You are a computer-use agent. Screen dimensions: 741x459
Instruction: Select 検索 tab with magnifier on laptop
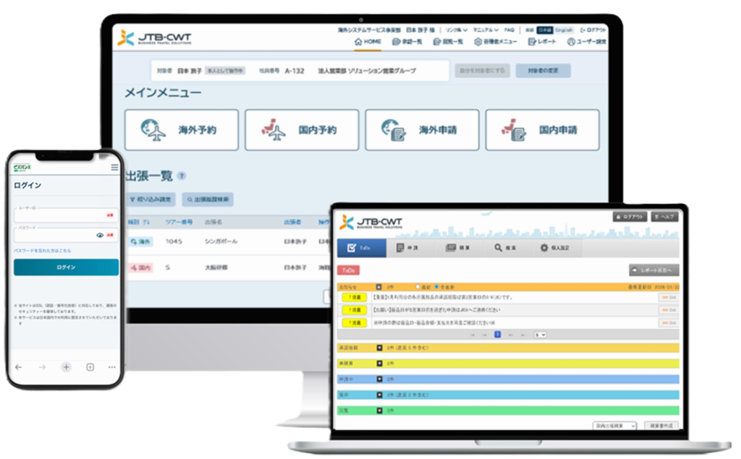(x=505, y=247)
